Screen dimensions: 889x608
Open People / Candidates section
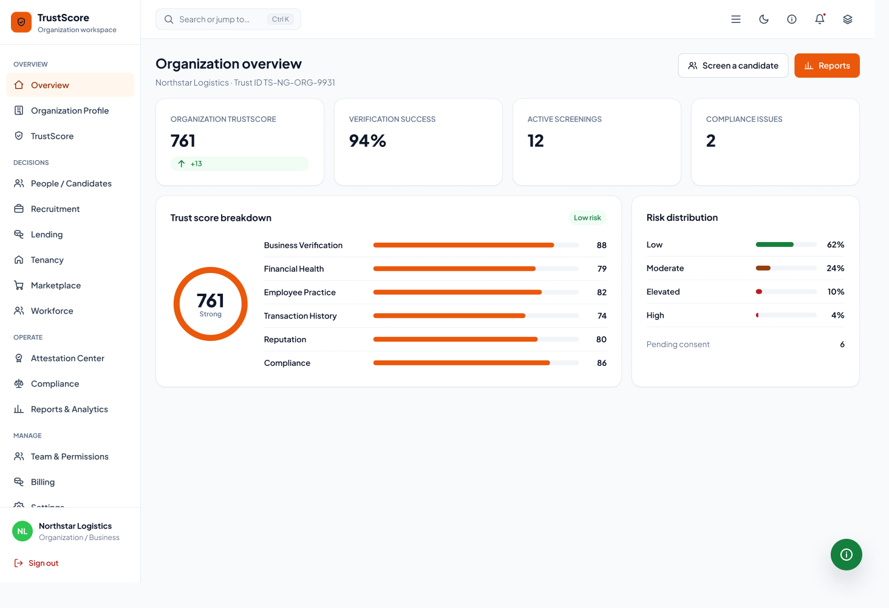70,183
